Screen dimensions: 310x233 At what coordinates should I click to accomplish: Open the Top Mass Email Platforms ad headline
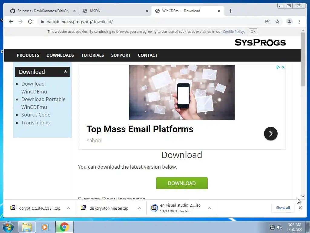(140, 129)
